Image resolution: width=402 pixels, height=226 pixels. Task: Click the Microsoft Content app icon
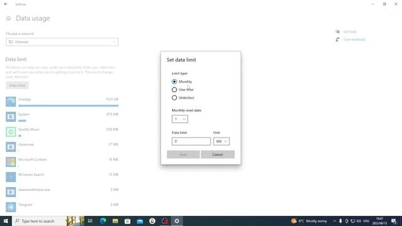pyautogui.click(x=11, y=162)
